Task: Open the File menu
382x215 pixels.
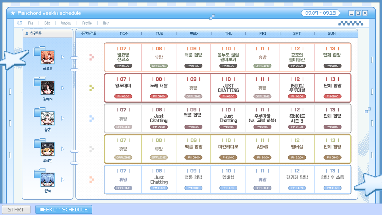Action: click(31, 23)
